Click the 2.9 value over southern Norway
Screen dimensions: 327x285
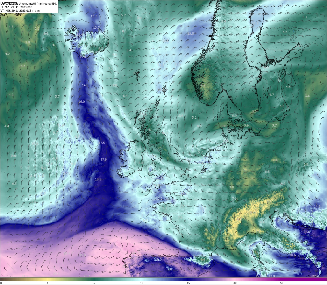203,85
